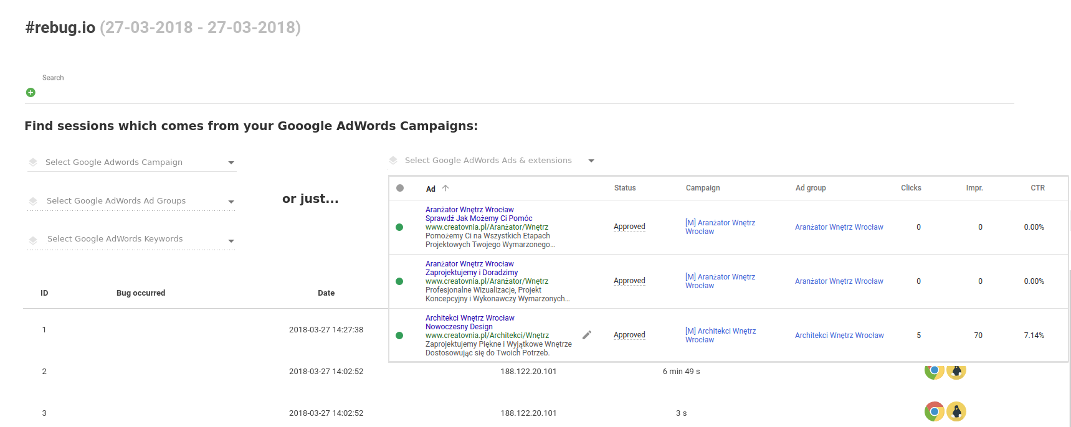The height and width of the screenshot is (427, 1071).
Task: Click Chrome browser icon in session row 3
Action: (x=934, y=411)
